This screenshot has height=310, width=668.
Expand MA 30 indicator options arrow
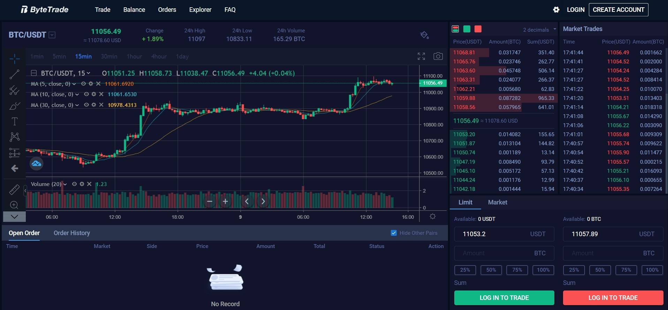[77, 105]
